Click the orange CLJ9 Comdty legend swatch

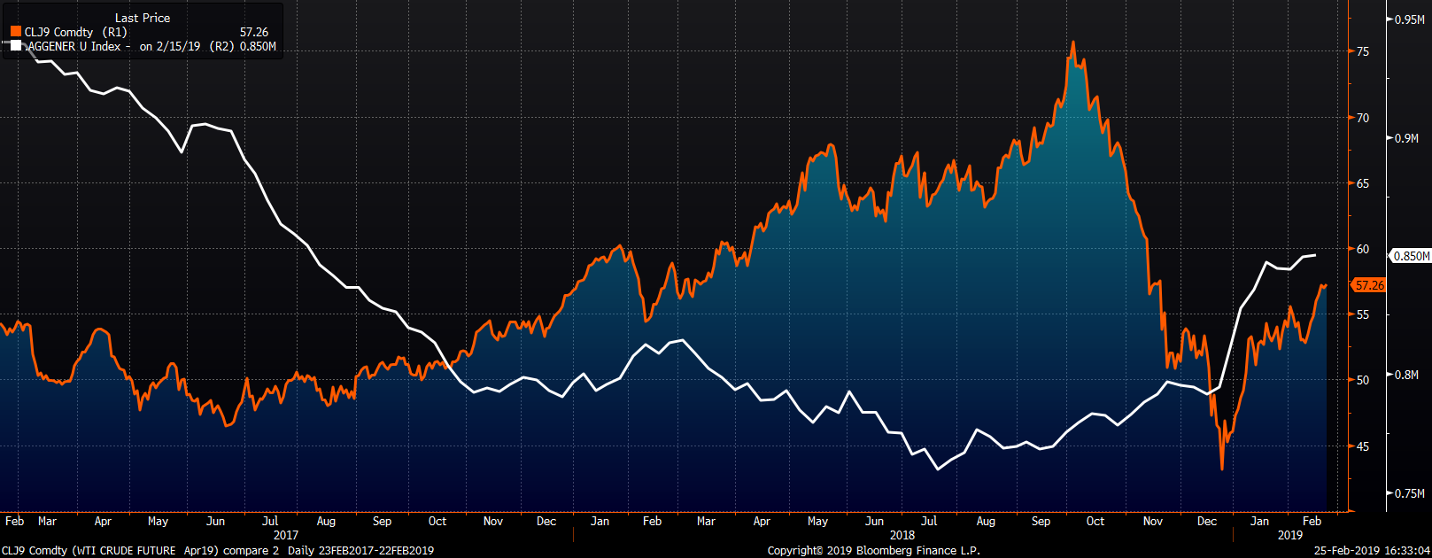click(16, 32)
